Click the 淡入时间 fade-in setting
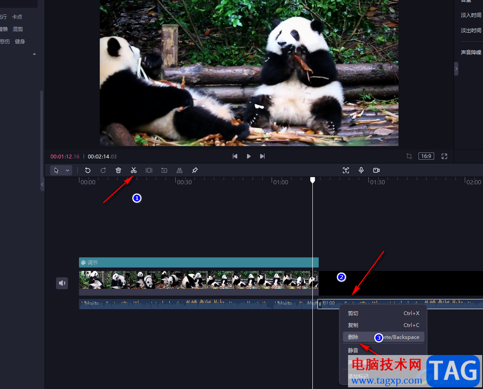This screenshot has width=483, height=389. click(x=471, y=15)
